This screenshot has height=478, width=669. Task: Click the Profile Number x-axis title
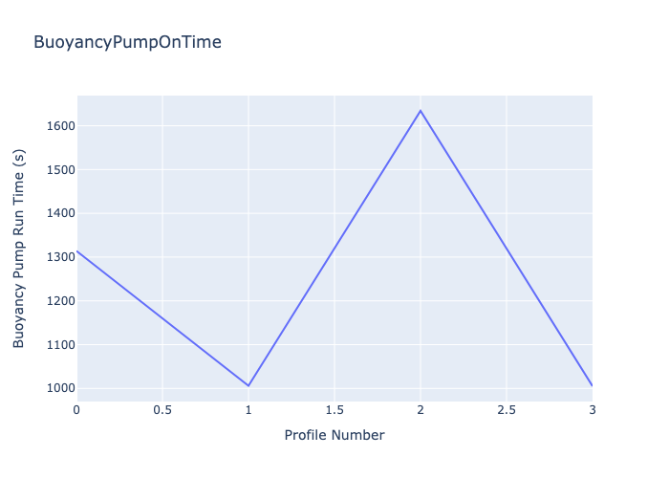click(334, 436)
